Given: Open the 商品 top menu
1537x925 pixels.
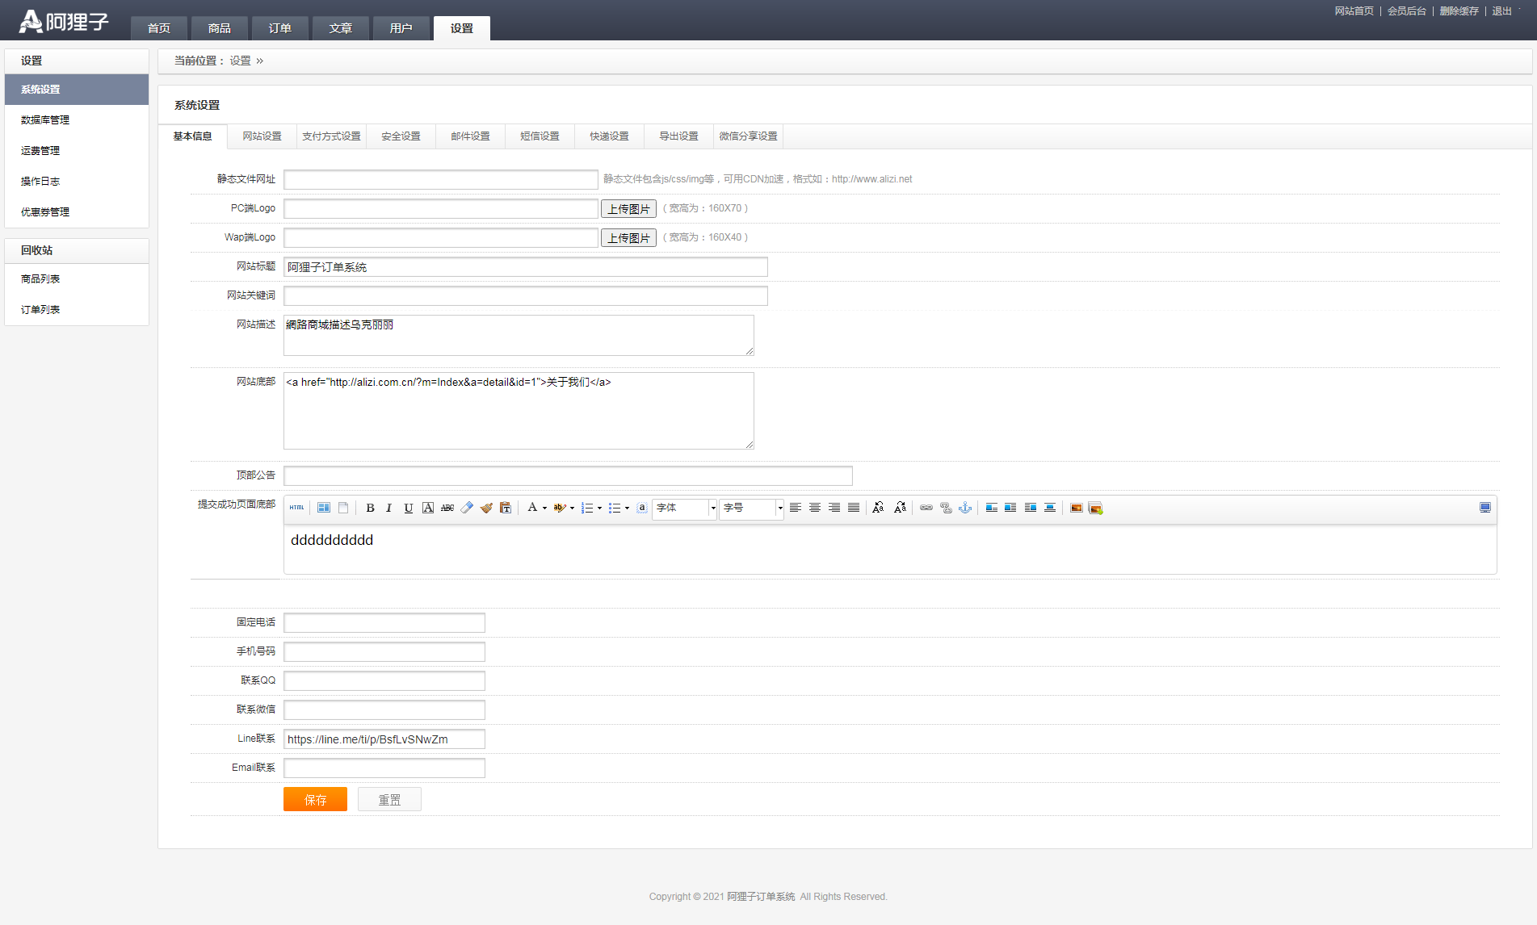Looking at the screenshot, I should point(219,28).
